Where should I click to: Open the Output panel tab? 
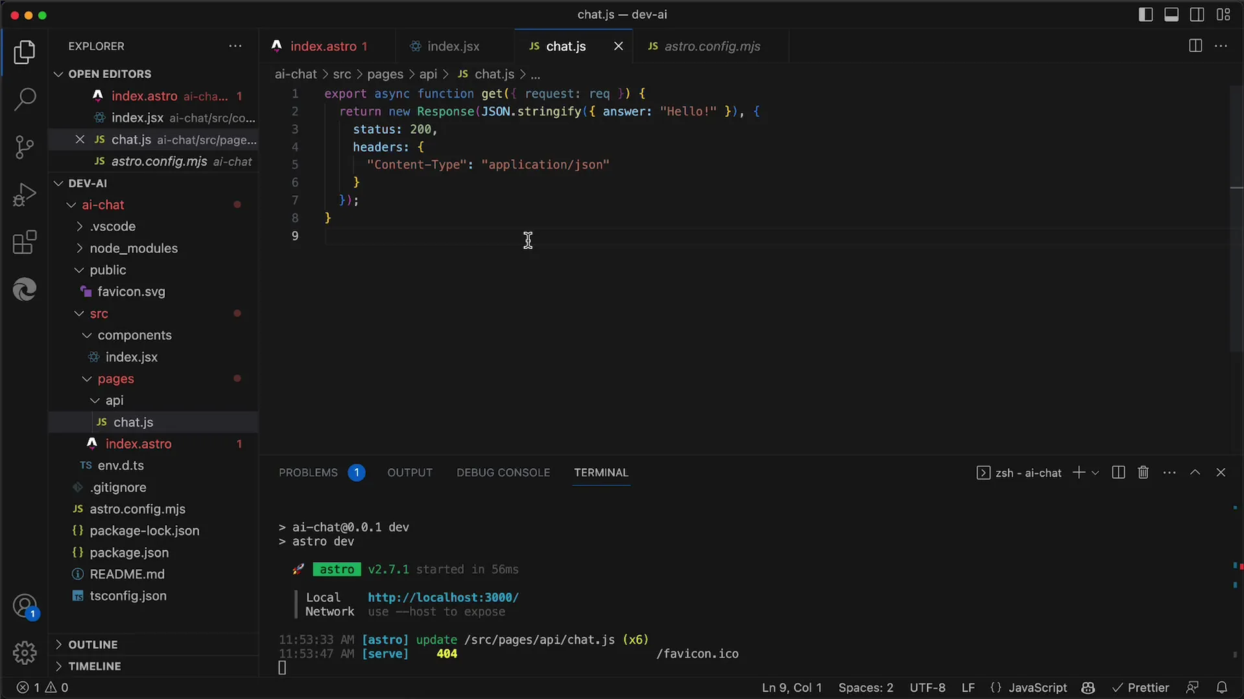(410, 473)
